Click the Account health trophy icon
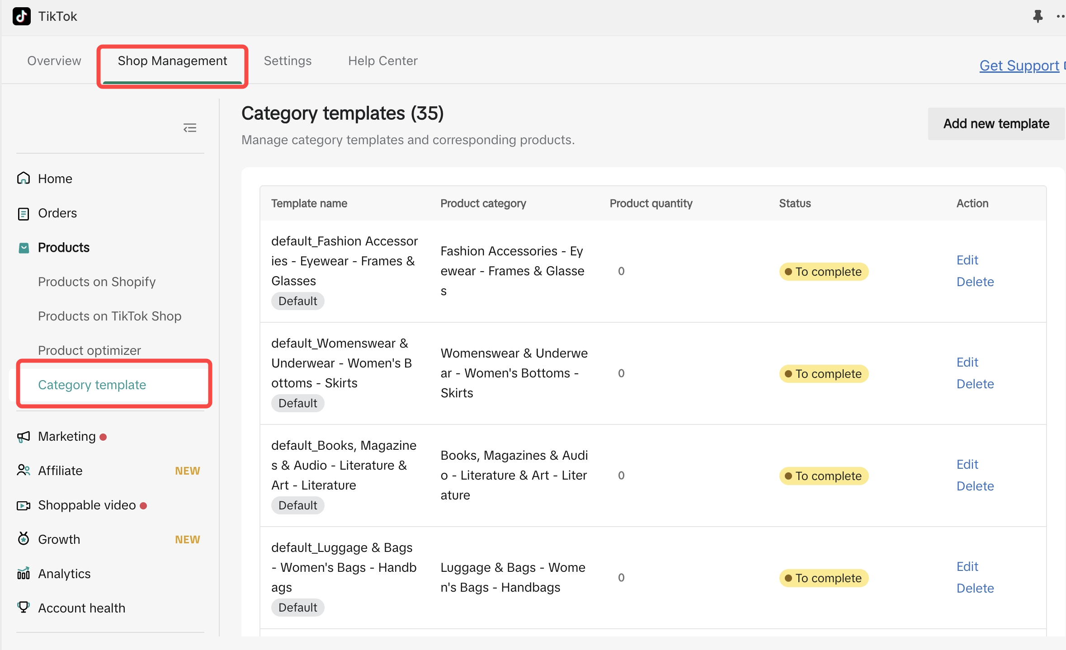1066x650 pixels. (x=24, y=607)
